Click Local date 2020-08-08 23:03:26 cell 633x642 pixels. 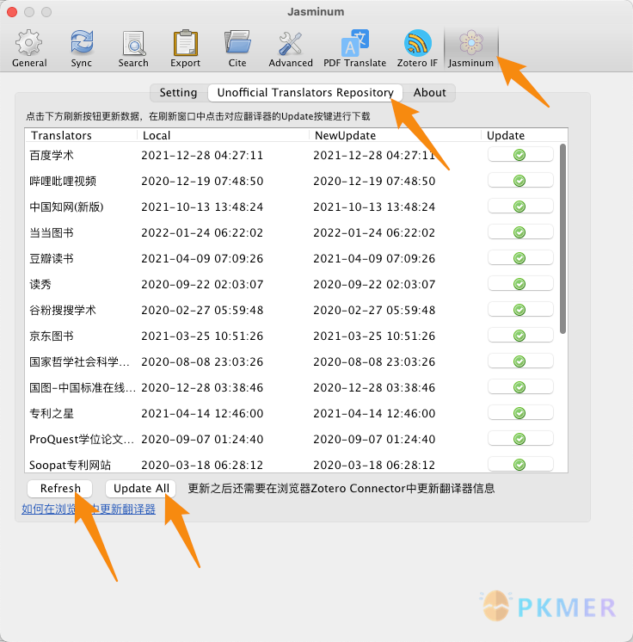tap(202, 361)
